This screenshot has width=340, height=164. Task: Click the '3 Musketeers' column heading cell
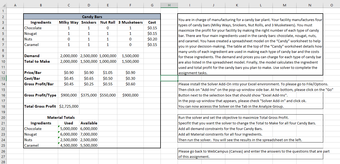(x=130, y=22)
